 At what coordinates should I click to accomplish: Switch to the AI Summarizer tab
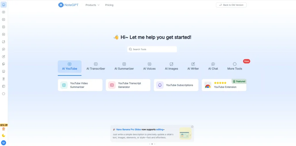click(124, 66)
